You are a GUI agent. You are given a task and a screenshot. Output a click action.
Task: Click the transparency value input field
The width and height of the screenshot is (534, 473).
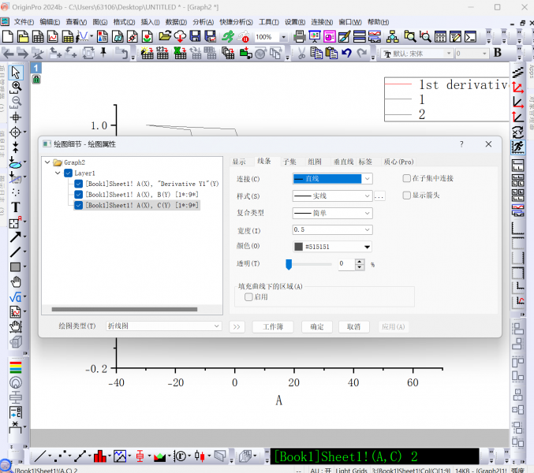pyautogui.click(x=347, y=264)
